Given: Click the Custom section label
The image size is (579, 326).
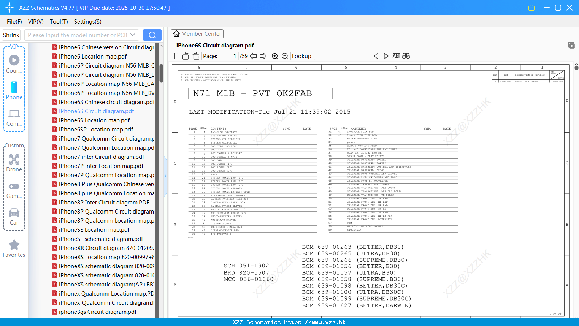Looking at the screenshot, I should click(x=14, y=146).
